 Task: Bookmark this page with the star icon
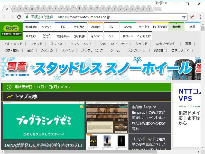point(184,17)
